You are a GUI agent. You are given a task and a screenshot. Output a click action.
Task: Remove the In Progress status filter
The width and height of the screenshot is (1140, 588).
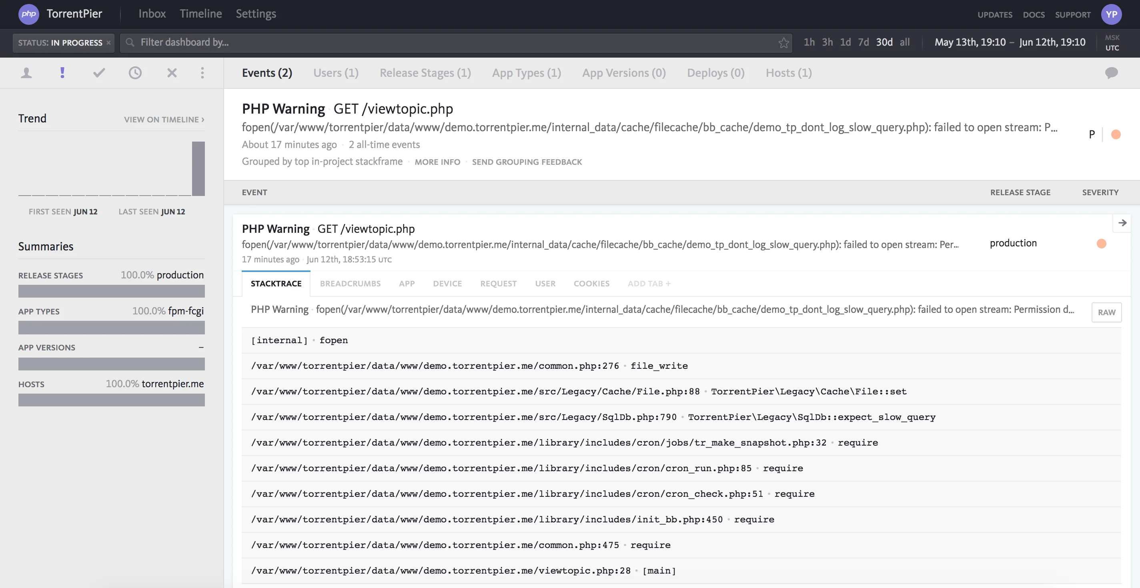coord(108,43)
